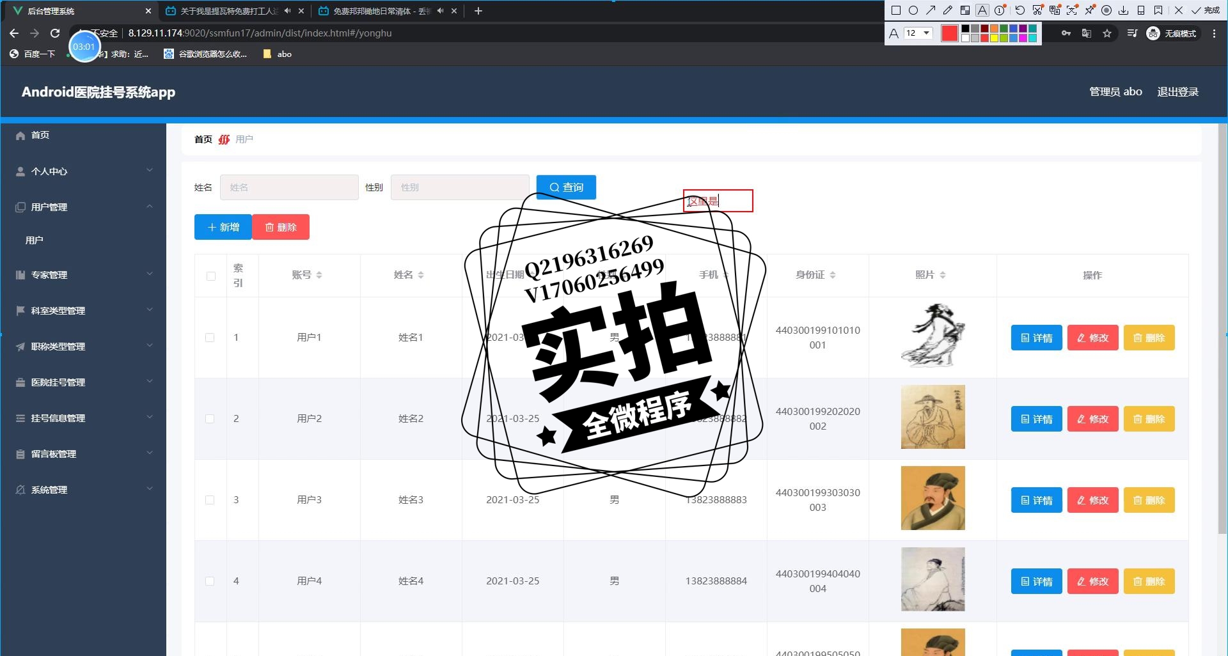Click 完成 to finish the screenshot

(1206, 10)
